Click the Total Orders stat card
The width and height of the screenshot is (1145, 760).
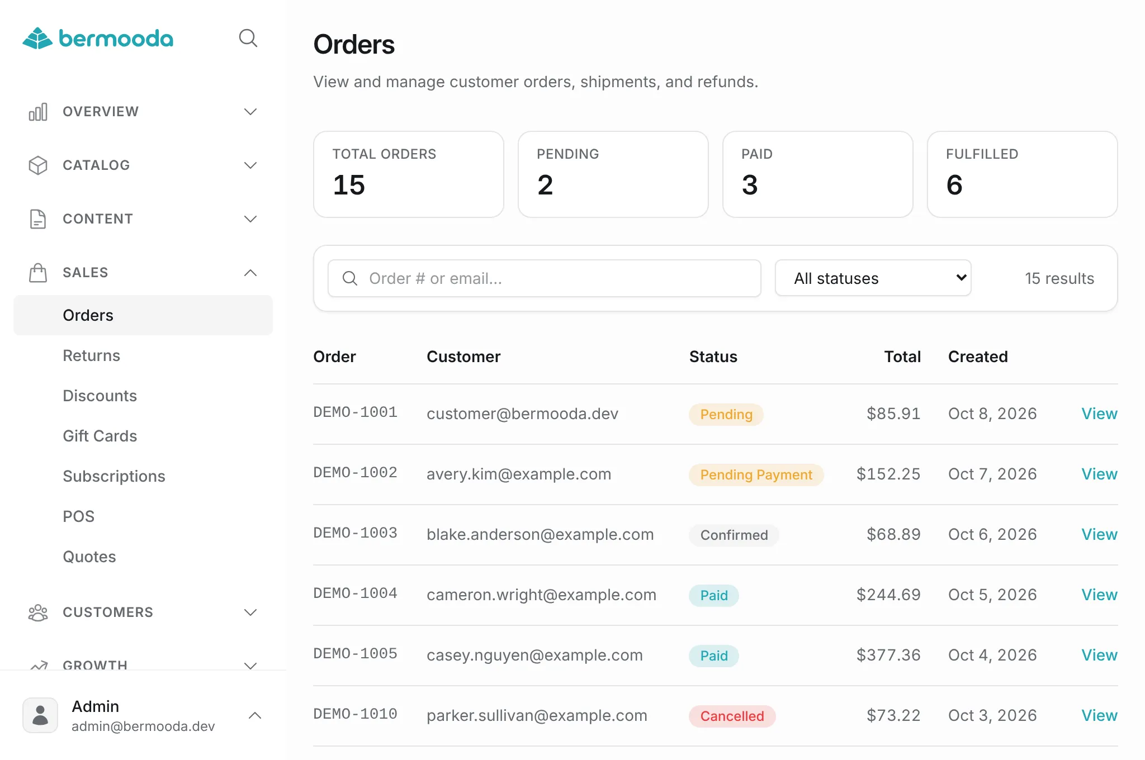409,174
